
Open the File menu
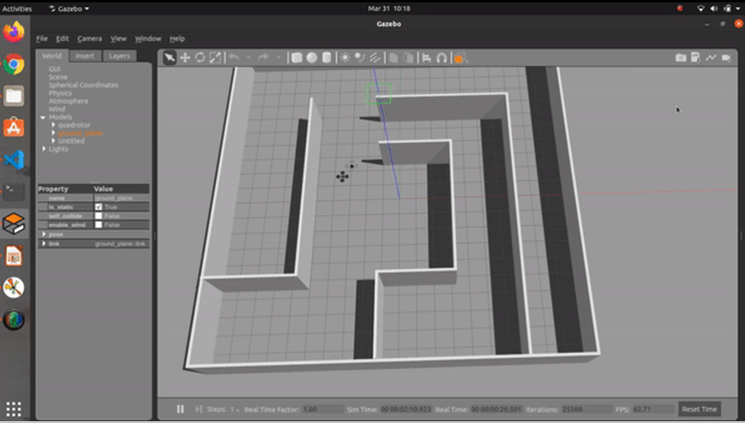pos(42,39)
